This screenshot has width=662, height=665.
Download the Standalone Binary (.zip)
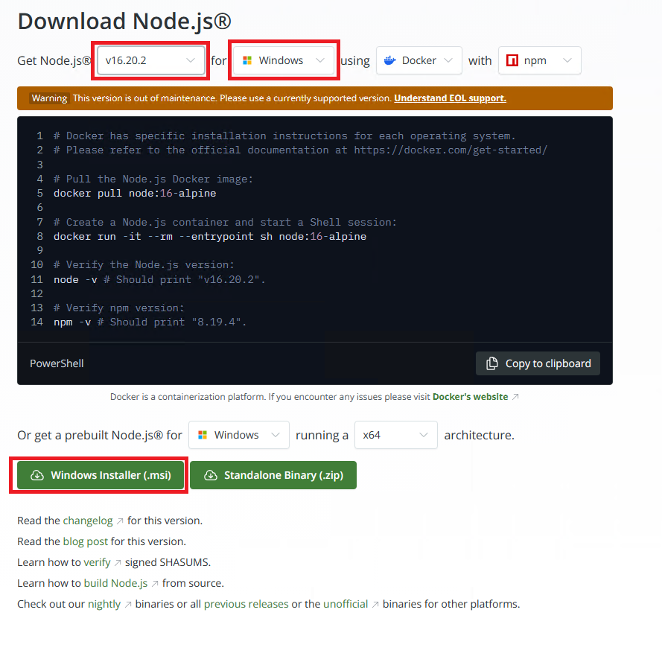[273, 474]
